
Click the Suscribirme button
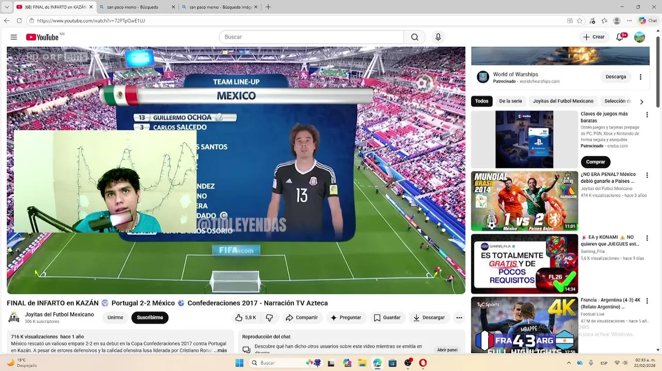point(150,318)
